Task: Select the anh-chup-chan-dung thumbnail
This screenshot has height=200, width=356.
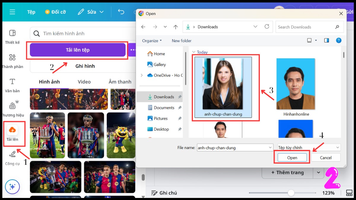Action: [x=223, y=84]
